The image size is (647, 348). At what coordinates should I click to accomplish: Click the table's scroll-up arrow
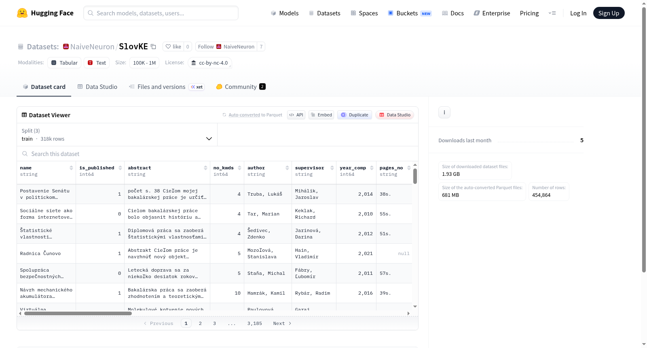click(415, 165)
